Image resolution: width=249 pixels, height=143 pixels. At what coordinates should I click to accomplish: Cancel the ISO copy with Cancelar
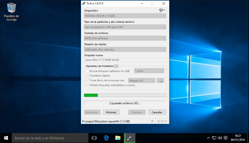coord(157,112)
